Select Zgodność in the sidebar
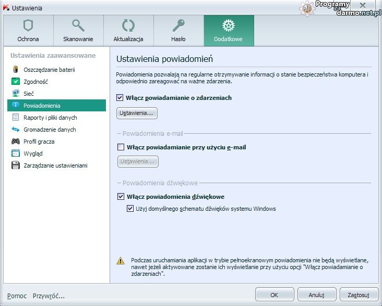Screen dimensions: 382x306 [56, 82]
